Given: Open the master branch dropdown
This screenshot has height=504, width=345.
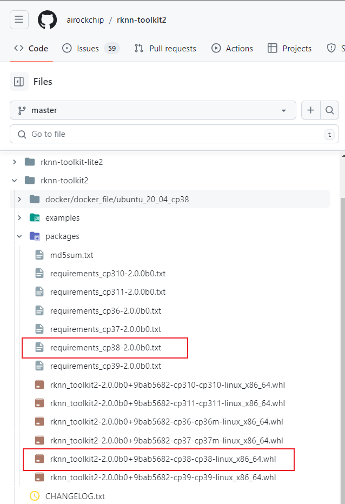Looking at the screenshot, I should 153,110.
